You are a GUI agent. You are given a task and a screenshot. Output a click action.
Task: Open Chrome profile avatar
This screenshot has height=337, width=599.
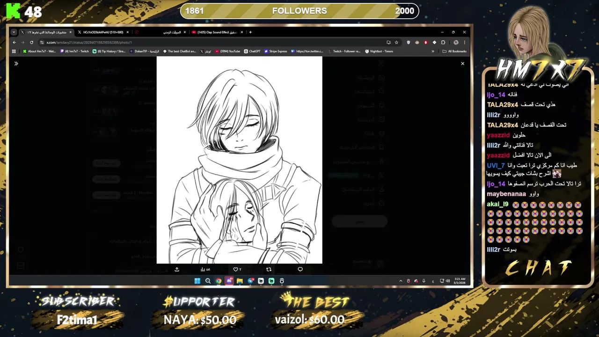[x=456, y=42]
